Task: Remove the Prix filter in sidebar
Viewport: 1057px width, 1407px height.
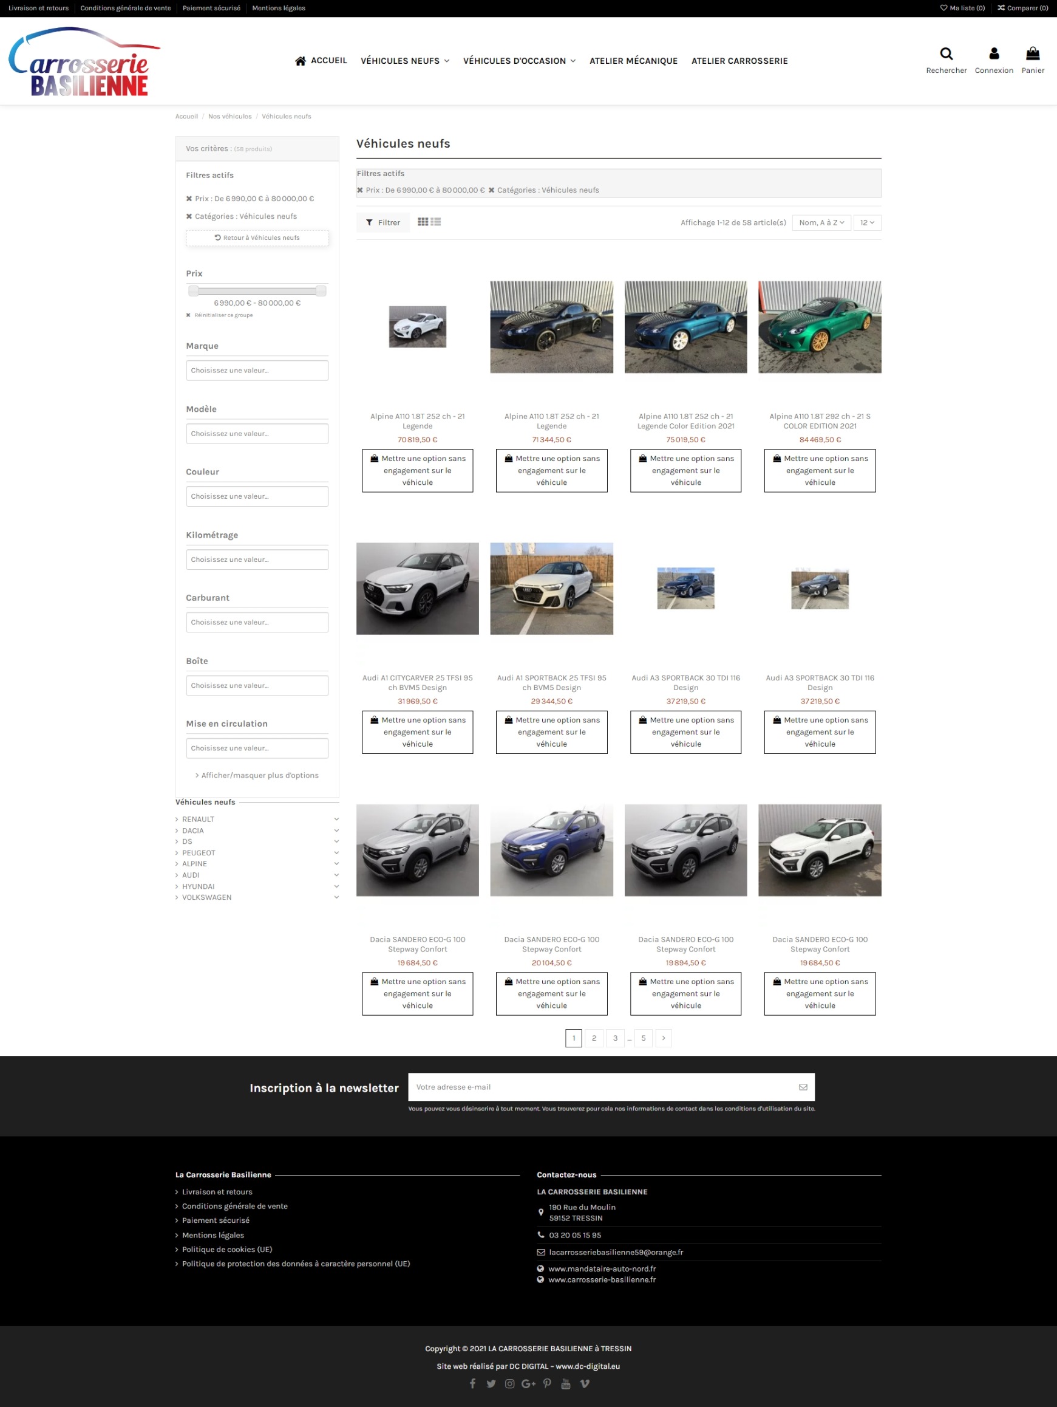Action: click(189, 199)
